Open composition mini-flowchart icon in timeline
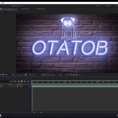This screenshot has width=118, height=118. (x=11, y=81)
